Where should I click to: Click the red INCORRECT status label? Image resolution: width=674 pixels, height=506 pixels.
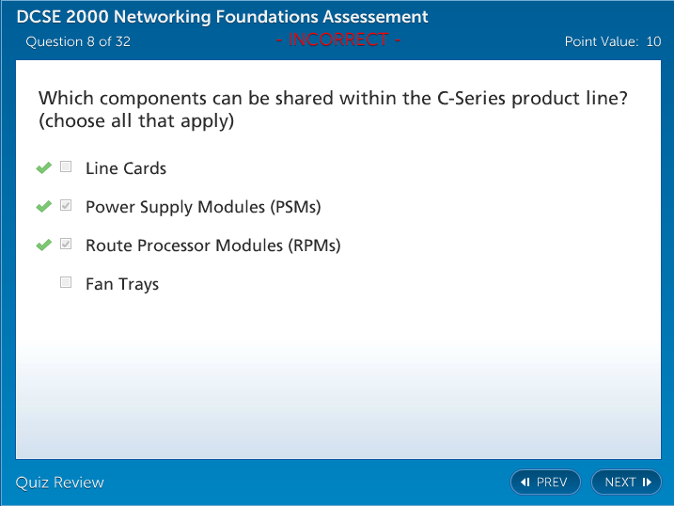tap(338, 40)
